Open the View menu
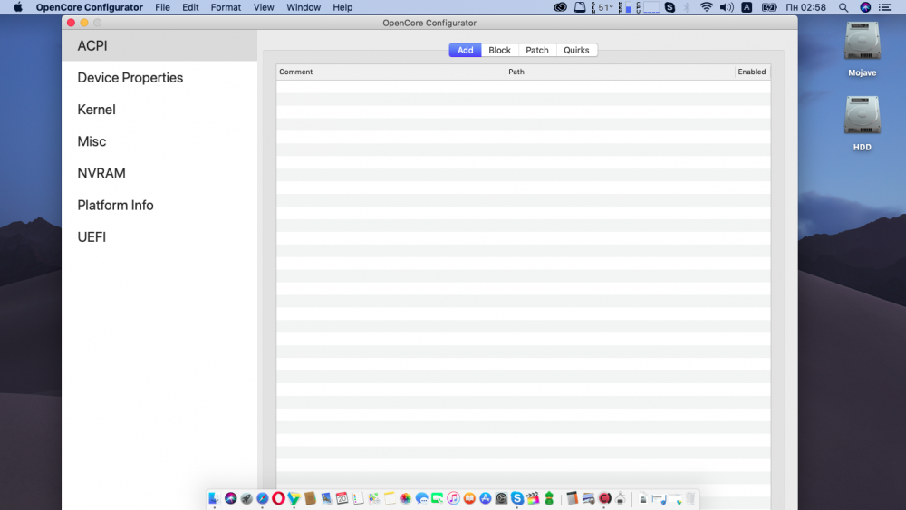Viewport: 906px width, 510px height. (x=264, y=7)
